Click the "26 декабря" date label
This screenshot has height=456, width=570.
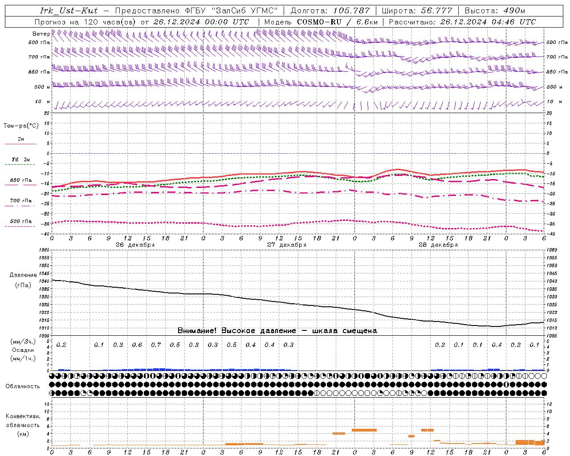[x=135, y=245]
